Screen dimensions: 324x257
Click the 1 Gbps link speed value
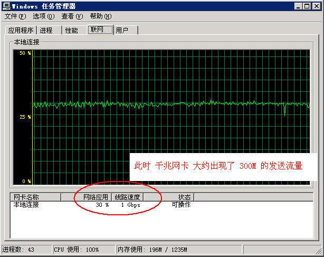pos(130,205)
